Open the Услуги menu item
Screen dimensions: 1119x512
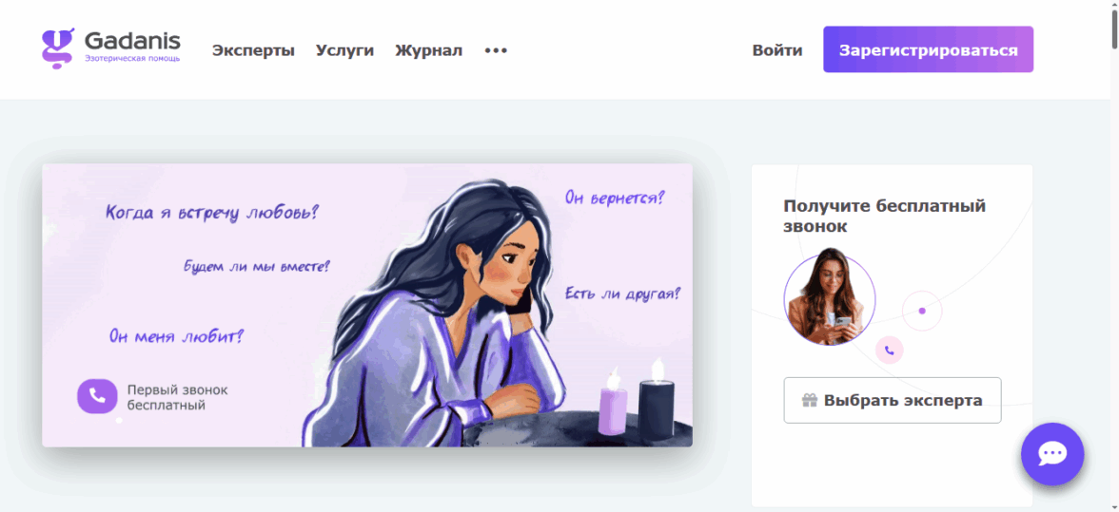344,50
